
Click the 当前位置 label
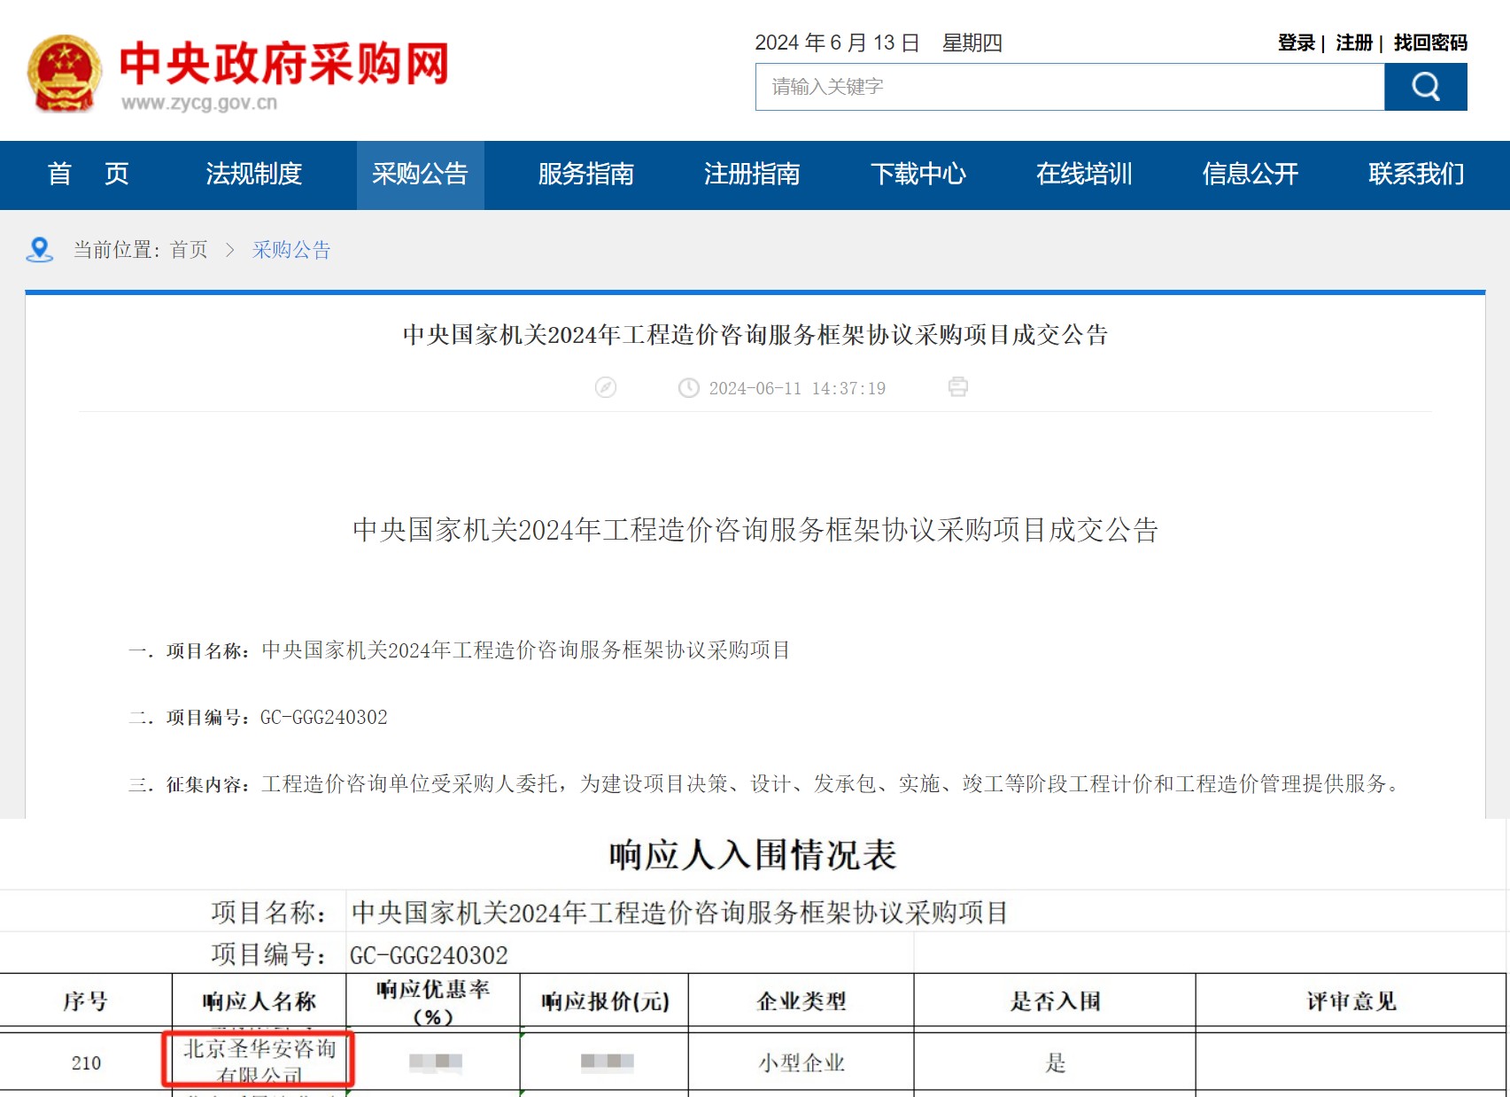(117, 250)
